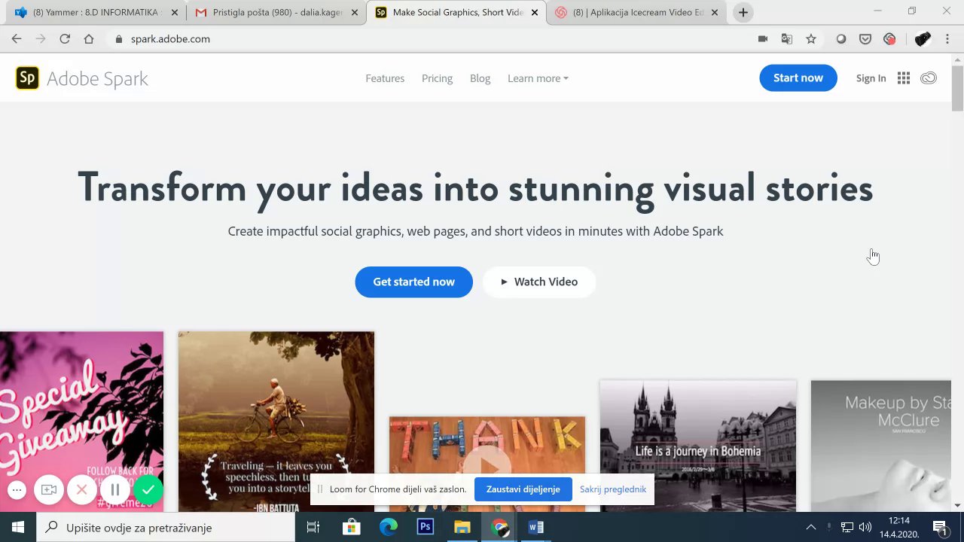
Task: Open File Explorer from the taskbar
Action: tap(462, 527)
